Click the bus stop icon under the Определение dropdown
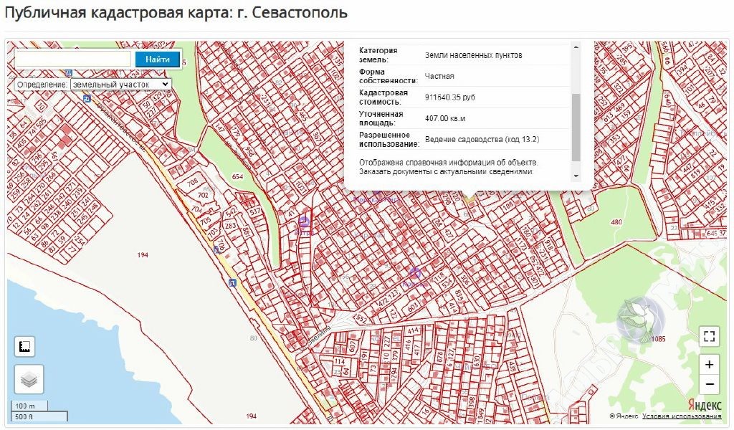Screen dimensions: 734x430 tap(87, 98)
